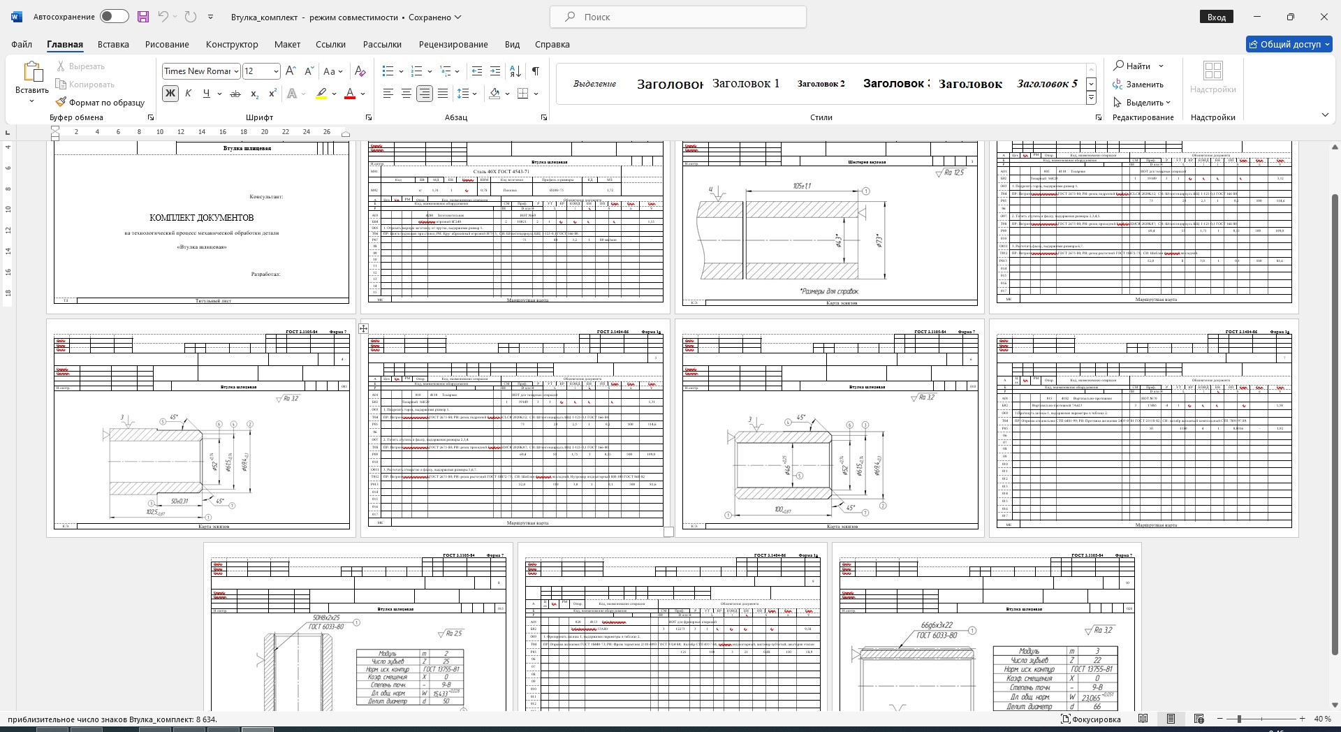Image resolution: width=1341 pixels, height=732 pixels.
Task: Click the Общий доступ button
Action: pos(1289,44)
